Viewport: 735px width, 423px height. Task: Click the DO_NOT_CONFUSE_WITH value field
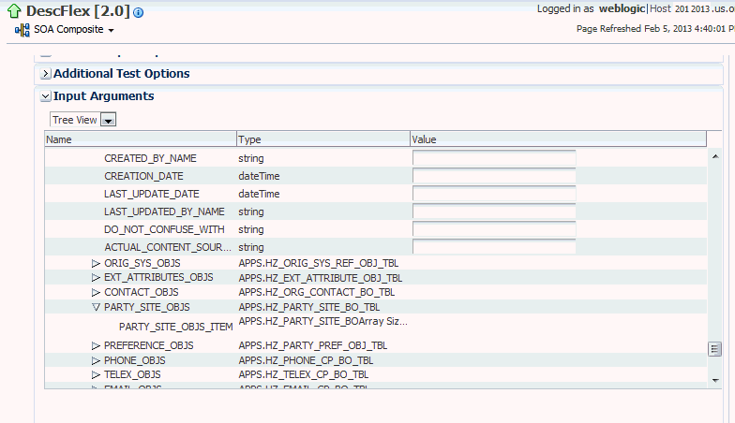click(494, 229)
